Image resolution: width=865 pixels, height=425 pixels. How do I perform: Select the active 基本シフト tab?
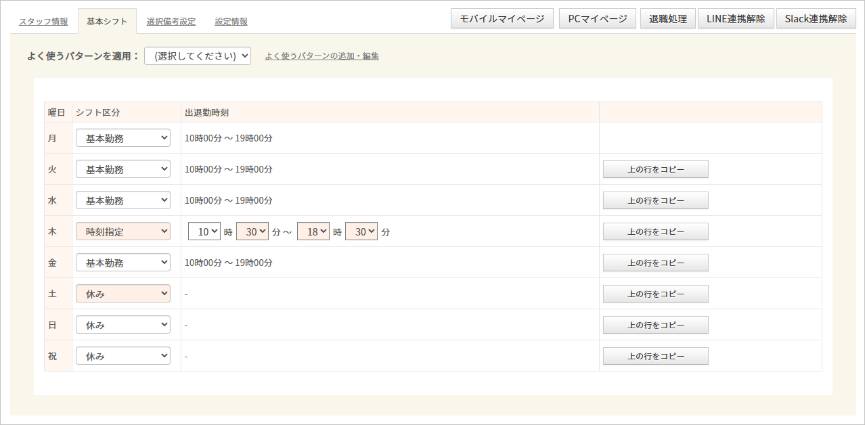(x=107, y=22)
